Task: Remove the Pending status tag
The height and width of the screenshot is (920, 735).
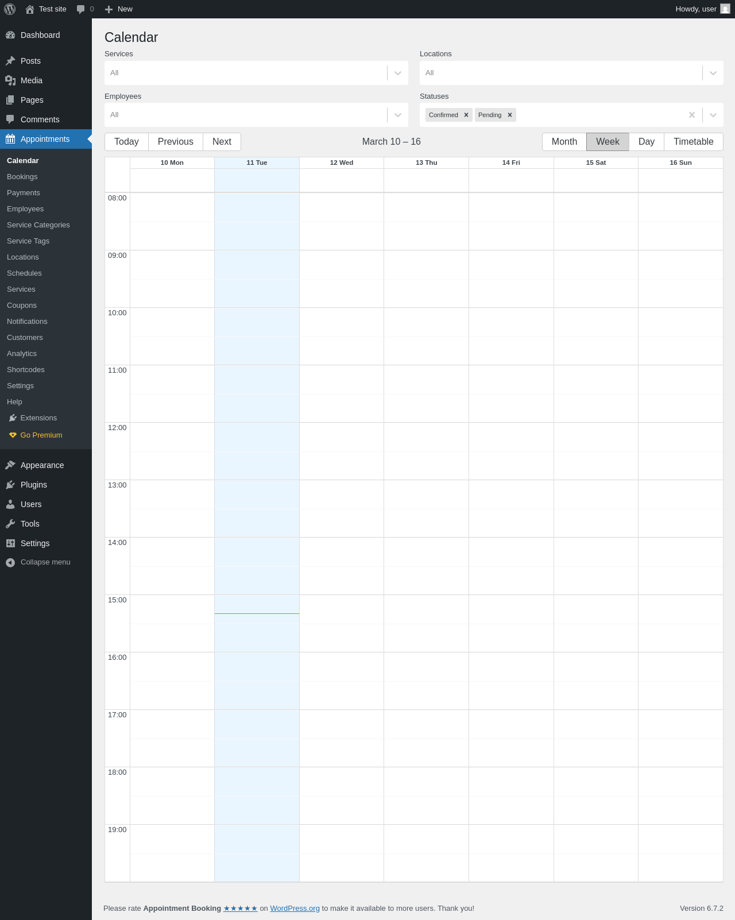Action: (x=510, y=115)
